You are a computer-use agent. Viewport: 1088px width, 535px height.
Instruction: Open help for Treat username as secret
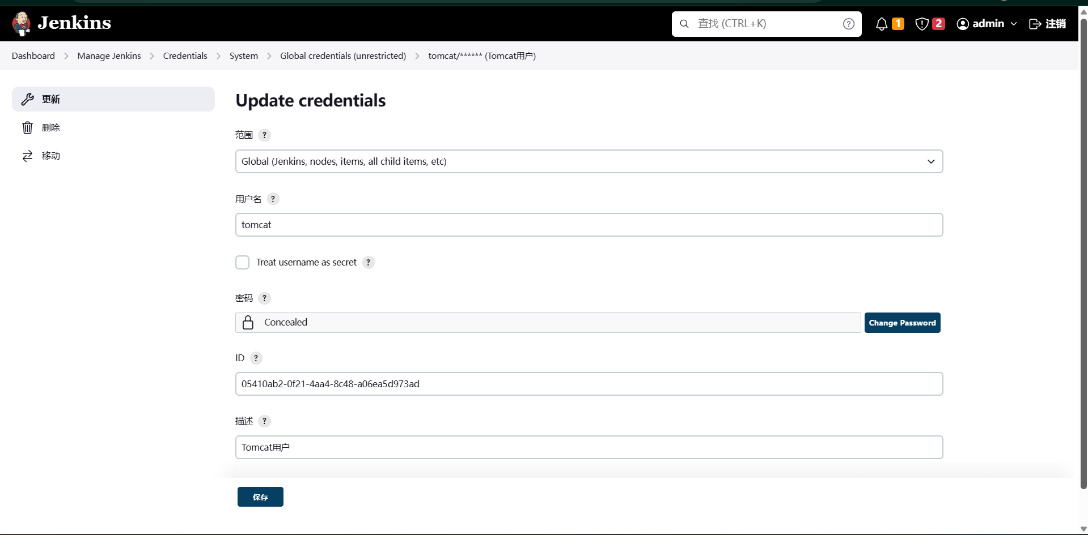click(x=369, y=262)
